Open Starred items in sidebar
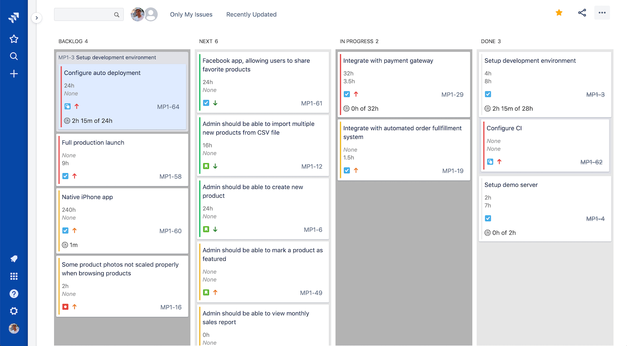The height and width of the screenshot is (346, 627). [14, 39]
